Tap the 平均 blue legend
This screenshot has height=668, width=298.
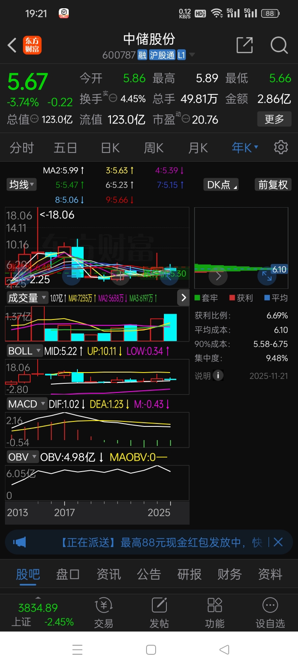pos(276,298)
